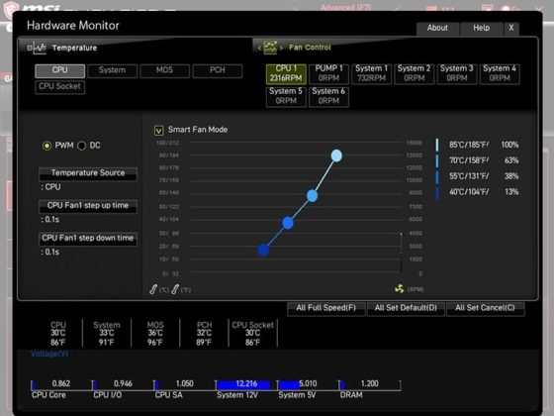Select the PUMP 1 fan tab
The width and height of the screenshot is (554, 416).
point(328,74)
